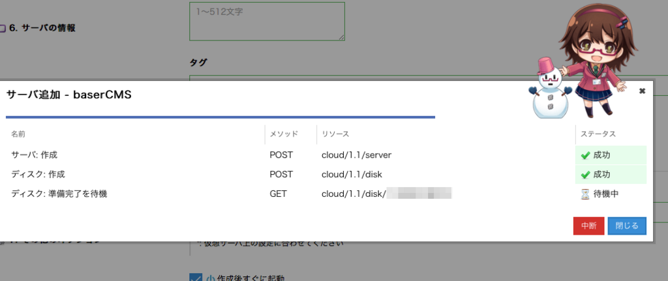The width and height of the screenshot is (668, 281).
Task: Click 成功 status in the disk creation row
Action: 601,175
